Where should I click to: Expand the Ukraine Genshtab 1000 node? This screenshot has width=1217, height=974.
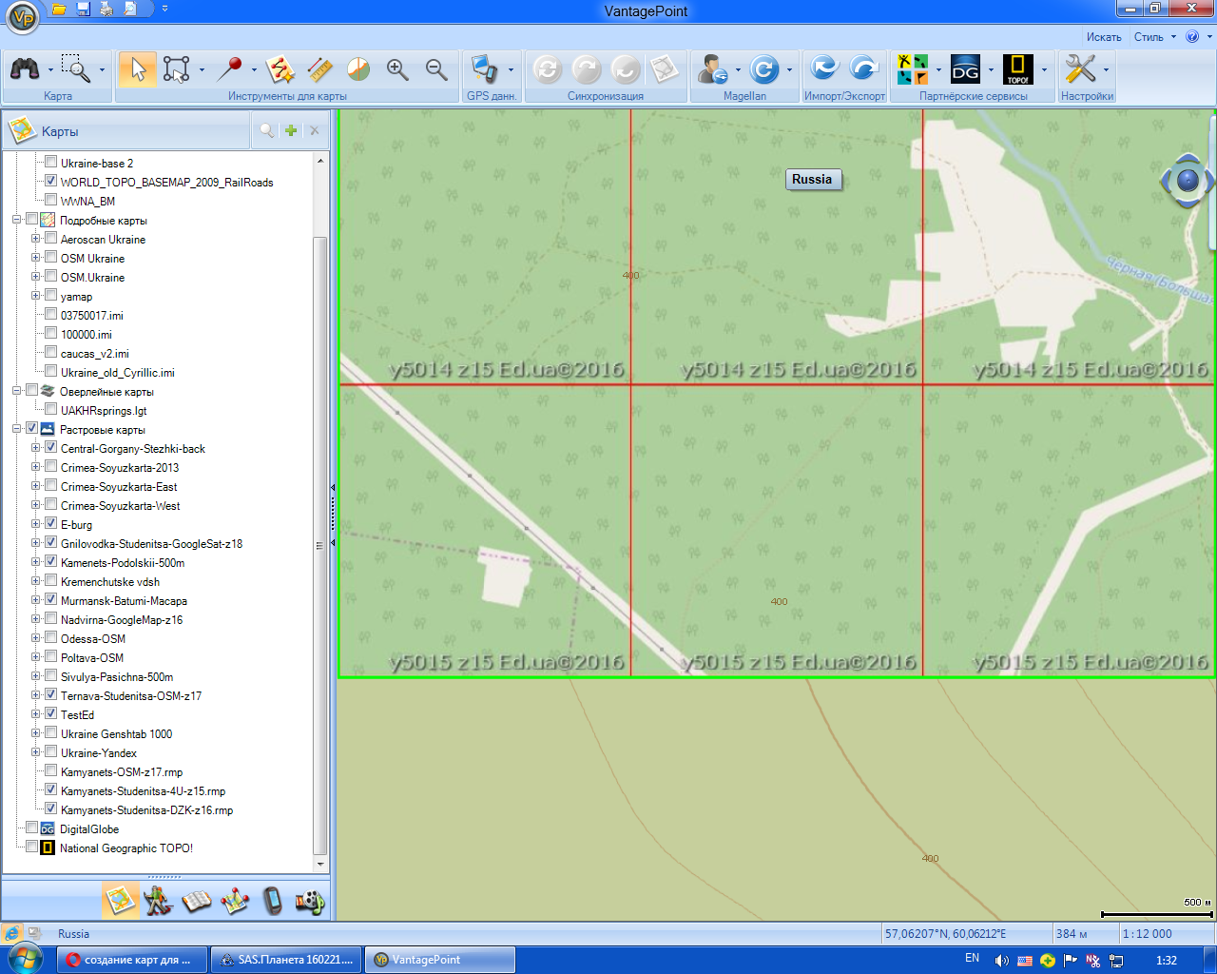click(x=36, y=733)
